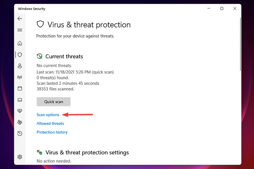254x169 pixels.
Task: Open the hamburger navigation menu
Action: [x=20, y=30]
